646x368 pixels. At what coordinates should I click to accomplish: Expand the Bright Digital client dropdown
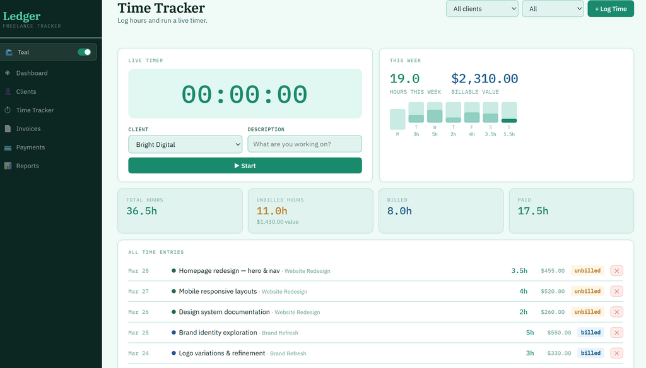185,144
